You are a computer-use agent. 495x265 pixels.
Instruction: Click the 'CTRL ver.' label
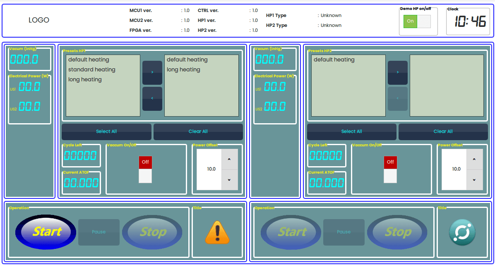(x=208, y=10)
